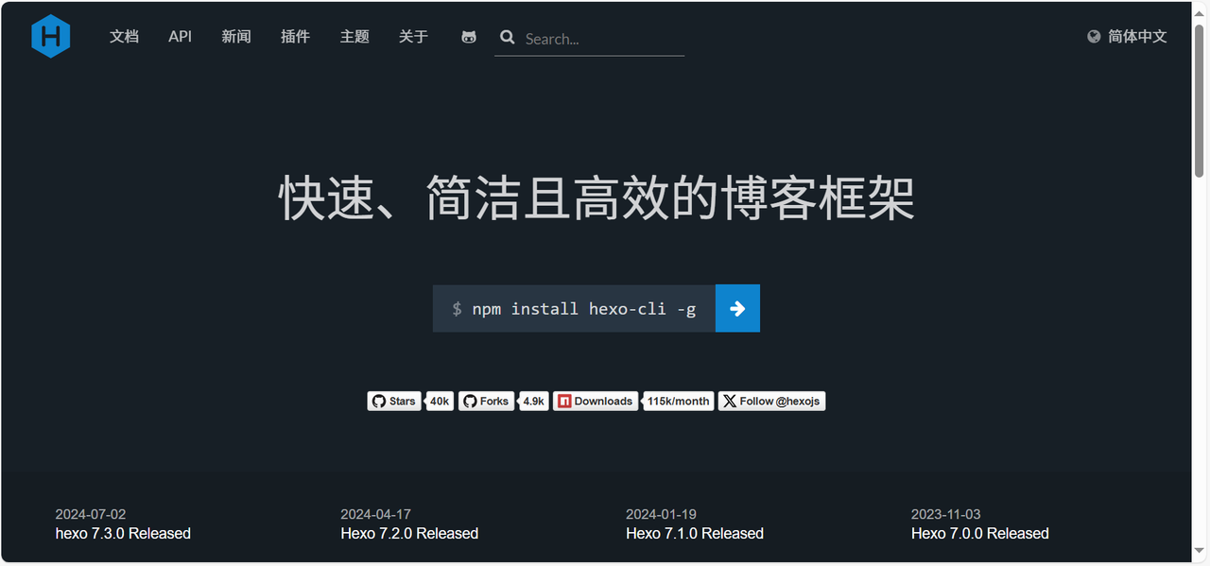Open the 主题 menu item
The width and height of the screenshot is (1210, 566).
point(354,37)
